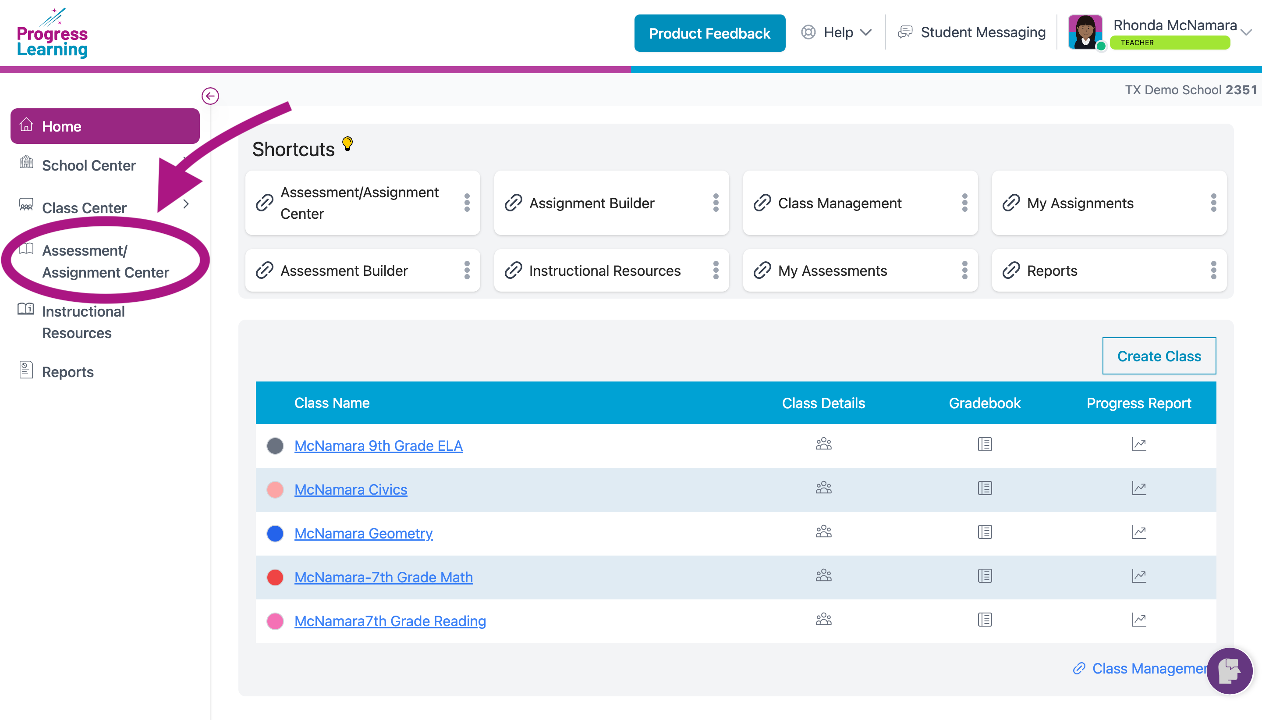Click the Shortcuts lightbulb tip icon

347,144
